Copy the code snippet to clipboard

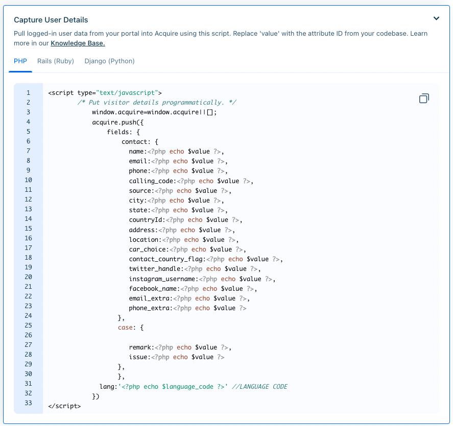click(424, 98)
